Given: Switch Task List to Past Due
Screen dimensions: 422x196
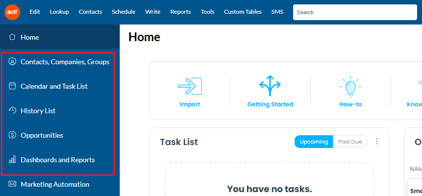Looking at the screenshot, I should [x=350, y=142].
